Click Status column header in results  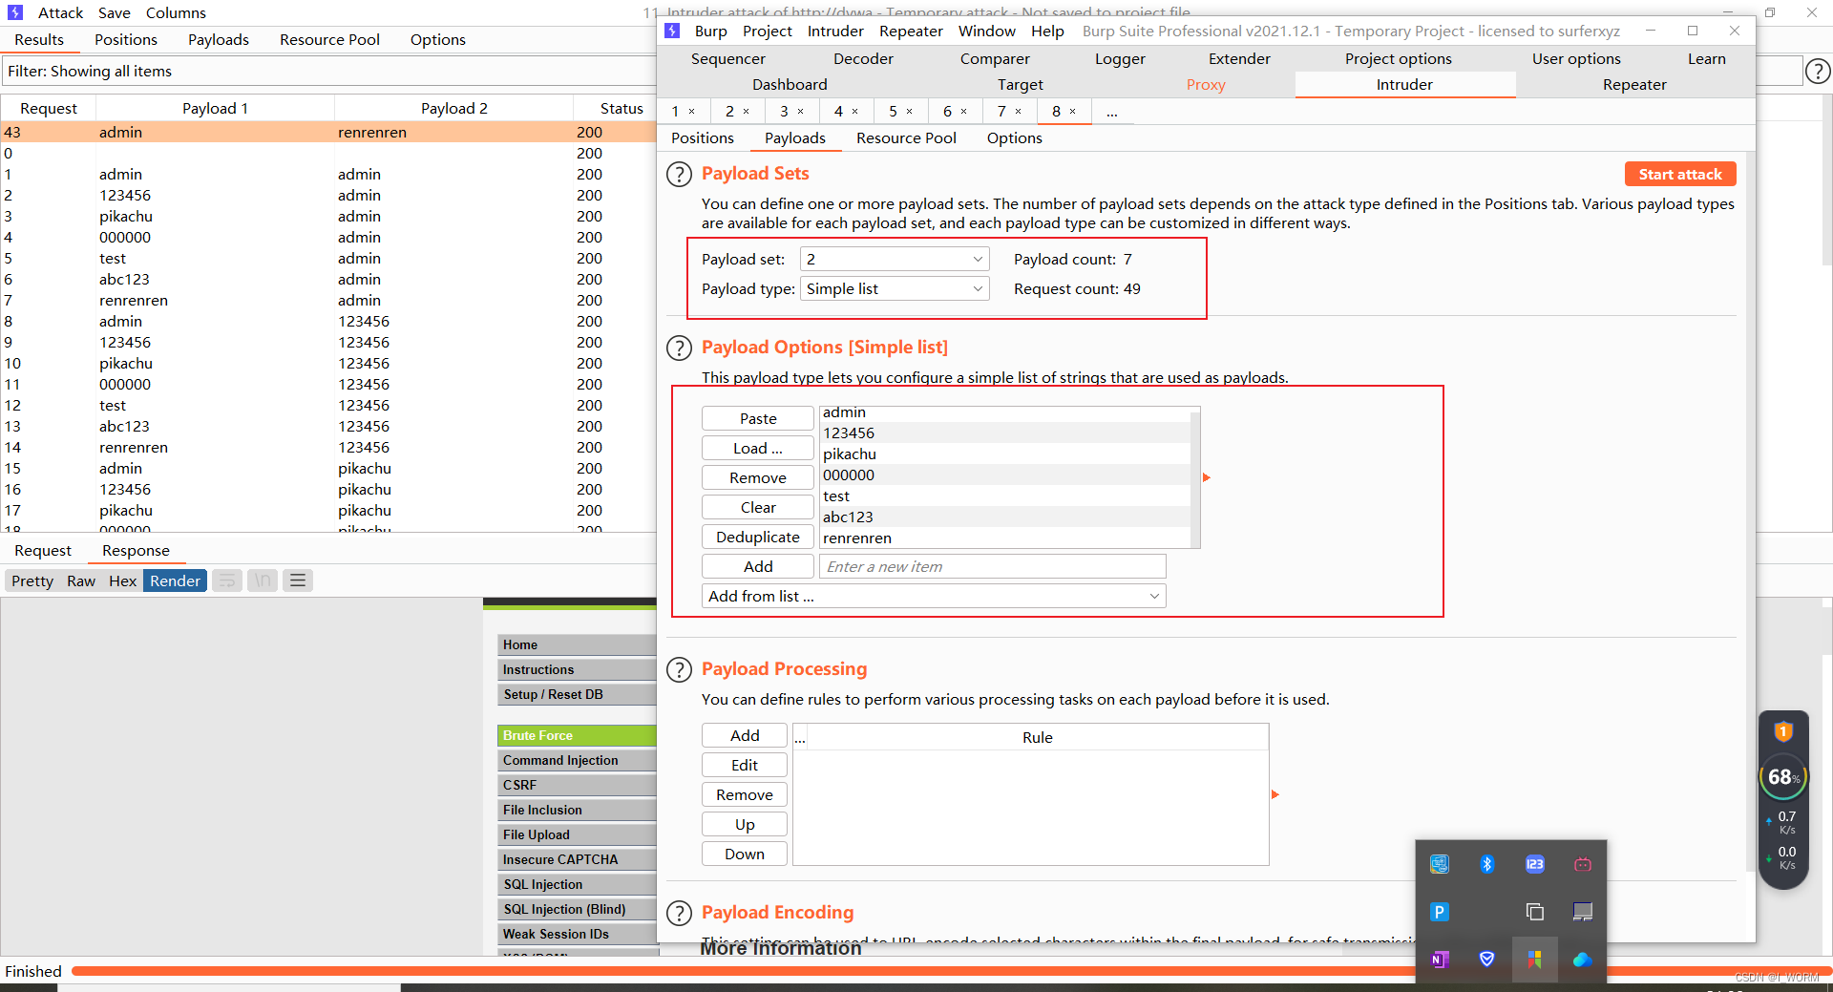pos(622,108)
